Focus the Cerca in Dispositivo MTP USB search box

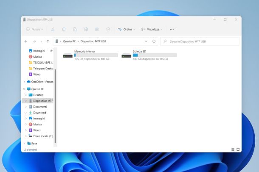[200, 42]
